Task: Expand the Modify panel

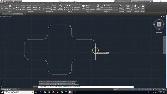Action: (x=31, y=11)
